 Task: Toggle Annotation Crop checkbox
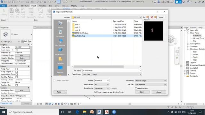pos(17,74)
